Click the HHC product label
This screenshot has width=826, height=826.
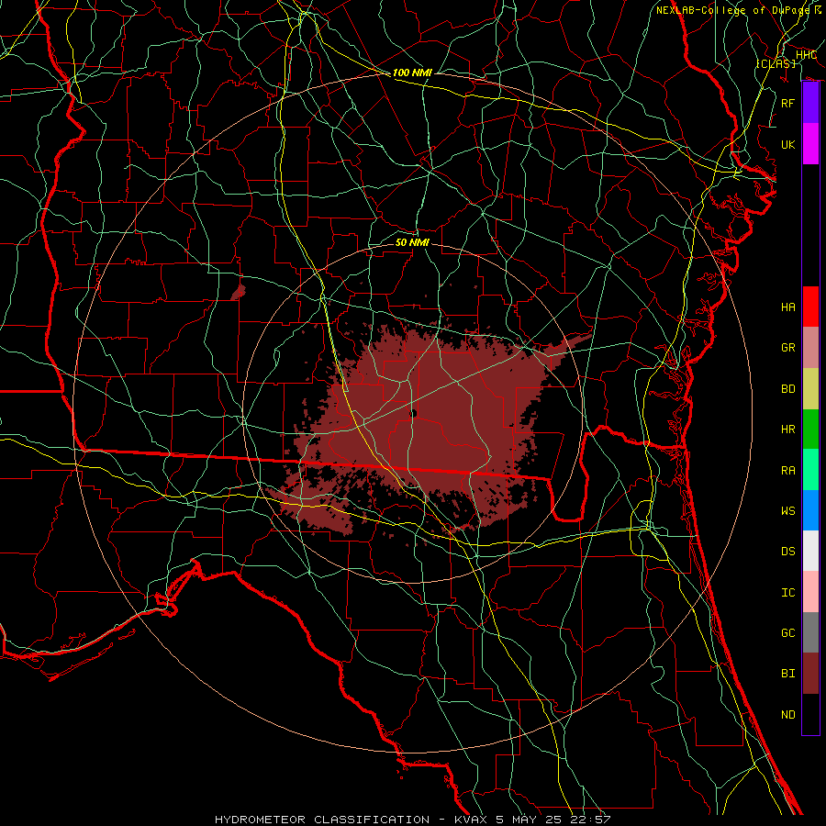pyautogui.click(x=806, y=55)
